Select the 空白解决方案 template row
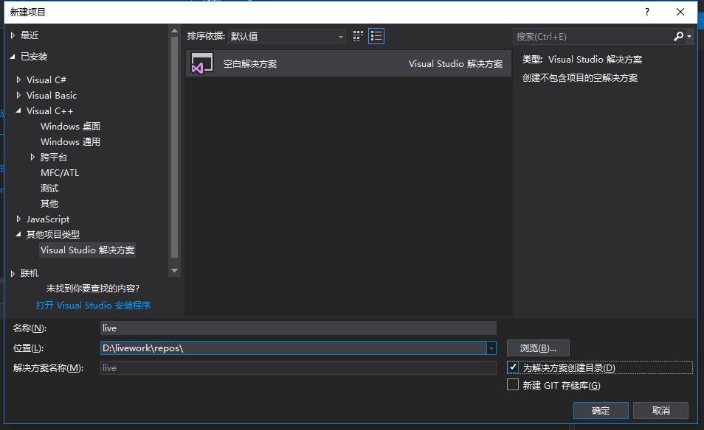 click(x=348, y=63)
